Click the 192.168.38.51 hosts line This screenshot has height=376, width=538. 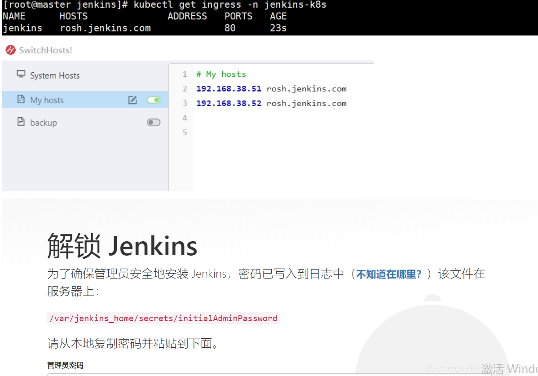point(271,89)
